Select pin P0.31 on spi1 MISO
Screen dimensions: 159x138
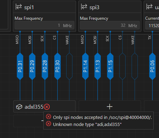tap(20, 66)
